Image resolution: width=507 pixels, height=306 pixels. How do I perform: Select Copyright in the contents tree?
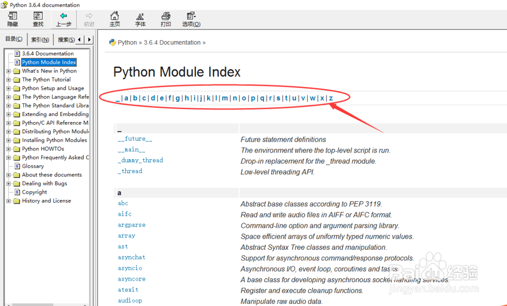[34, 192]
